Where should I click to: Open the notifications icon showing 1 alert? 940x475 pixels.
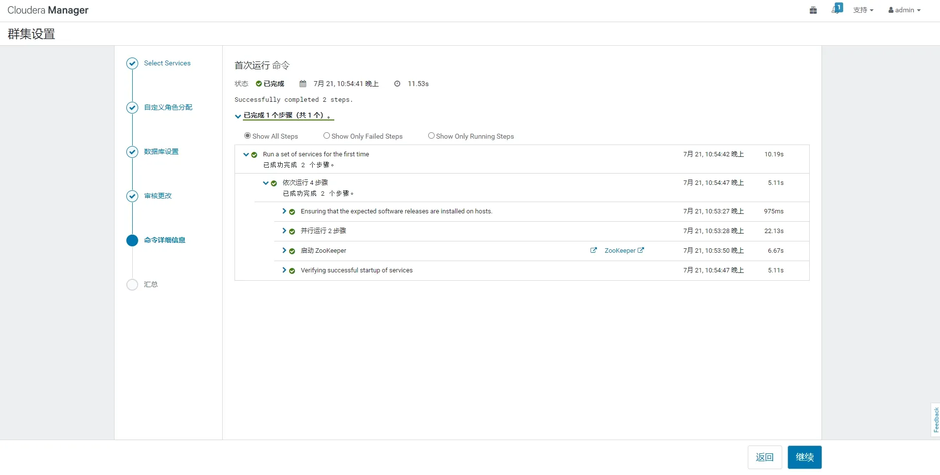pyautogui.click(x=836, y=8)
